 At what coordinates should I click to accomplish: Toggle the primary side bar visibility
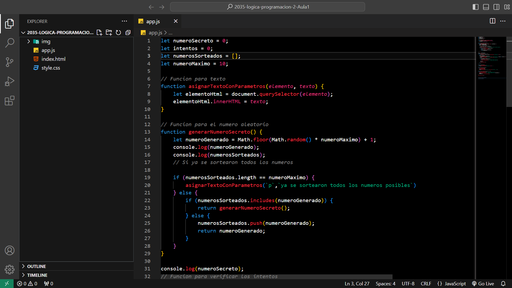tap(475, 7)
